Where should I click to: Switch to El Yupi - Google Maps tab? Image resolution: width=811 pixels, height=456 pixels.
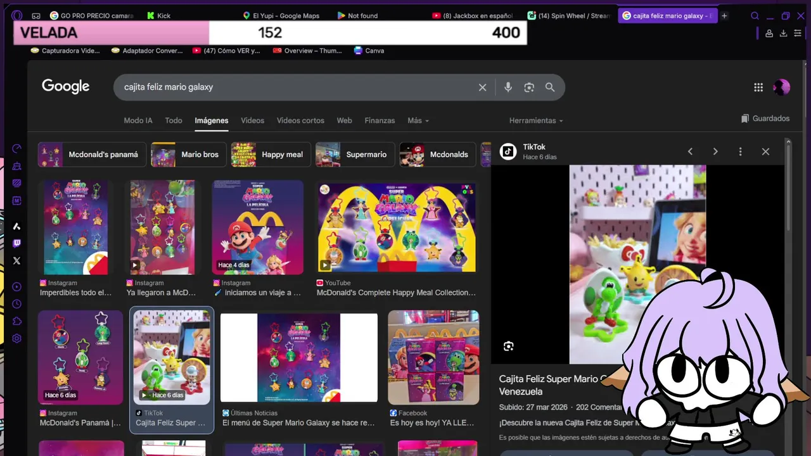(x=282, y=16)
